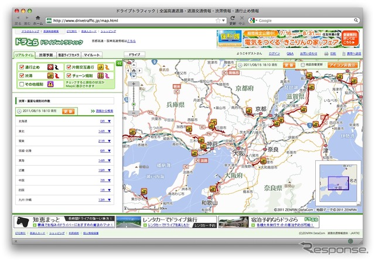The height and width of the screenshot is (261, 375).
Task: Stop loading with the X toolbar icon
Action: [x=242, y=18]
